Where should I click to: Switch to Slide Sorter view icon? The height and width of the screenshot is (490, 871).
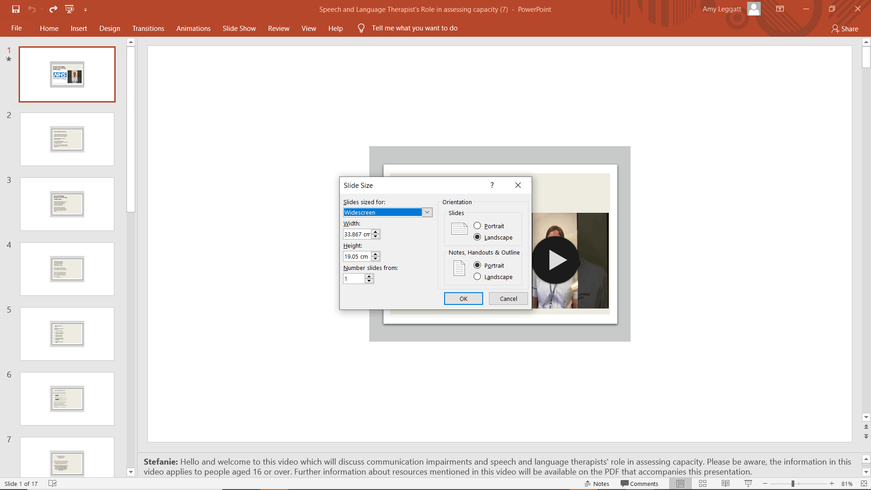(x=703, y=484)
